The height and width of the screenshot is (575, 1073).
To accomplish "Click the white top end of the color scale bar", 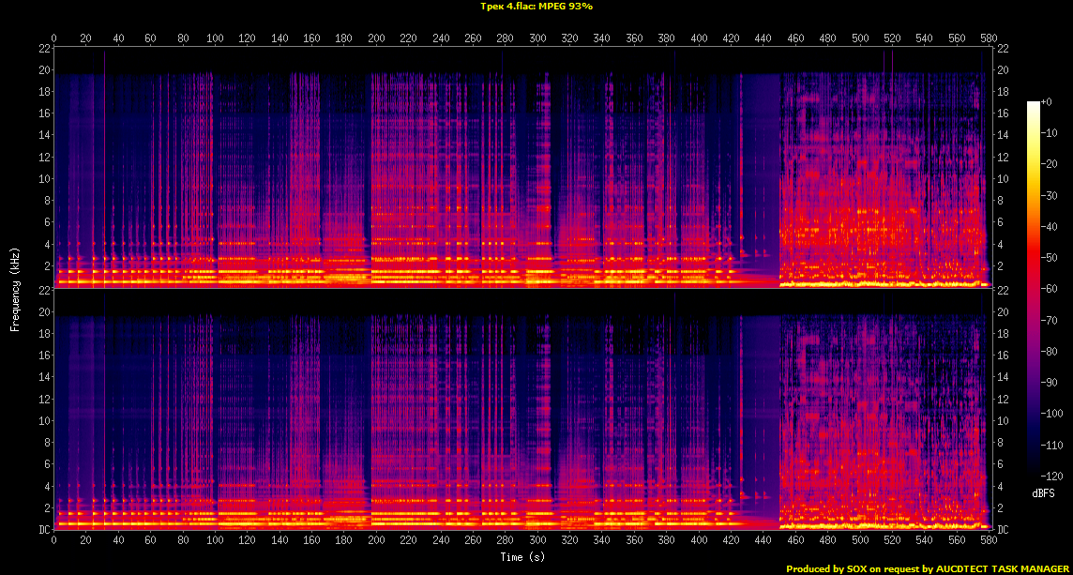I will click(x=1033, y=105).
